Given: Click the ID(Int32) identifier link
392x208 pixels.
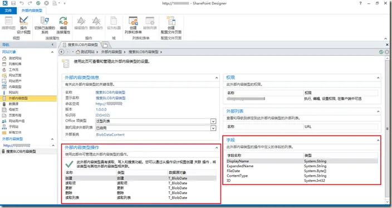Looking at the screenshot, I should click(x=103, y=115).
